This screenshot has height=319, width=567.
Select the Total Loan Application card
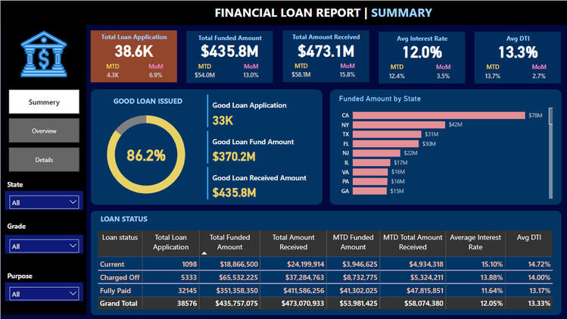click(x=132, y=57)
